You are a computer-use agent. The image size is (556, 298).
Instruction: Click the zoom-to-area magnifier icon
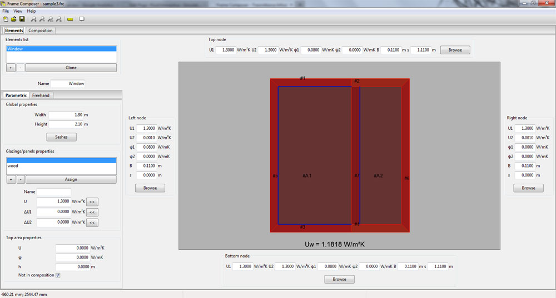coord(51,19)
